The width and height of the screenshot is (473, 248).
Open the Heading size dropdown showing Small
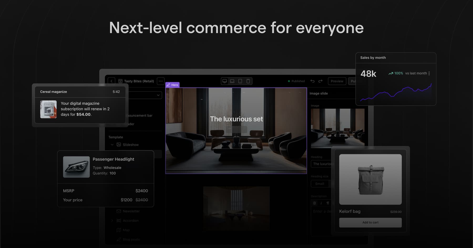[x=320, y=184]
